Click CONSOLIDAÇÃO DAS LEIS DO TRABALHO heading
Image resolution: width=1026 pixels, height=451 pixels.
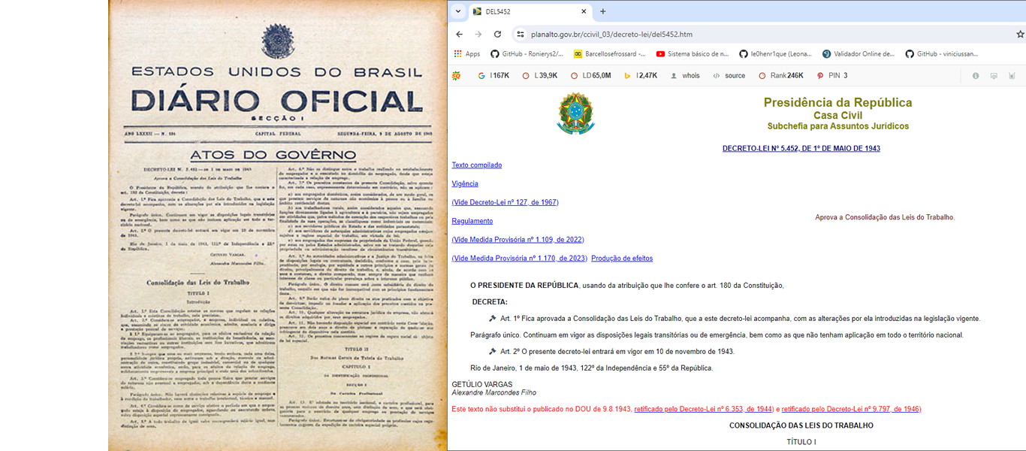(x=801, y=425)
